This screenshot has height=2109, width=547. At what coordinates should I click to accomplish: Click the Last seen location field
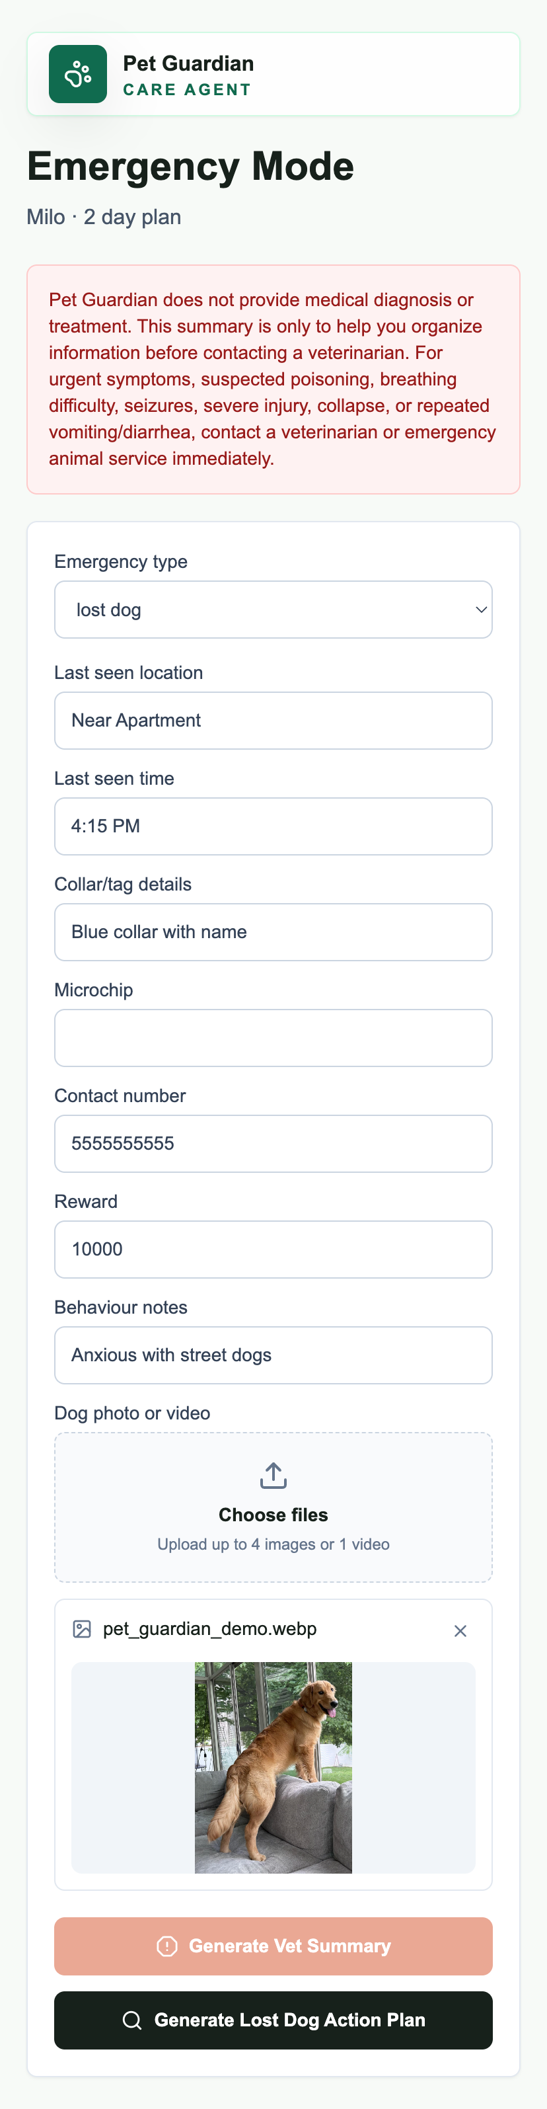[x=273, y=721]
